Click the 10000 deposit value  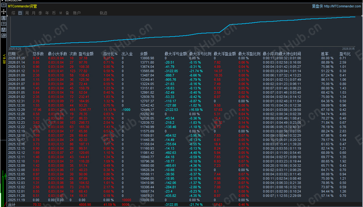point(126,200)
